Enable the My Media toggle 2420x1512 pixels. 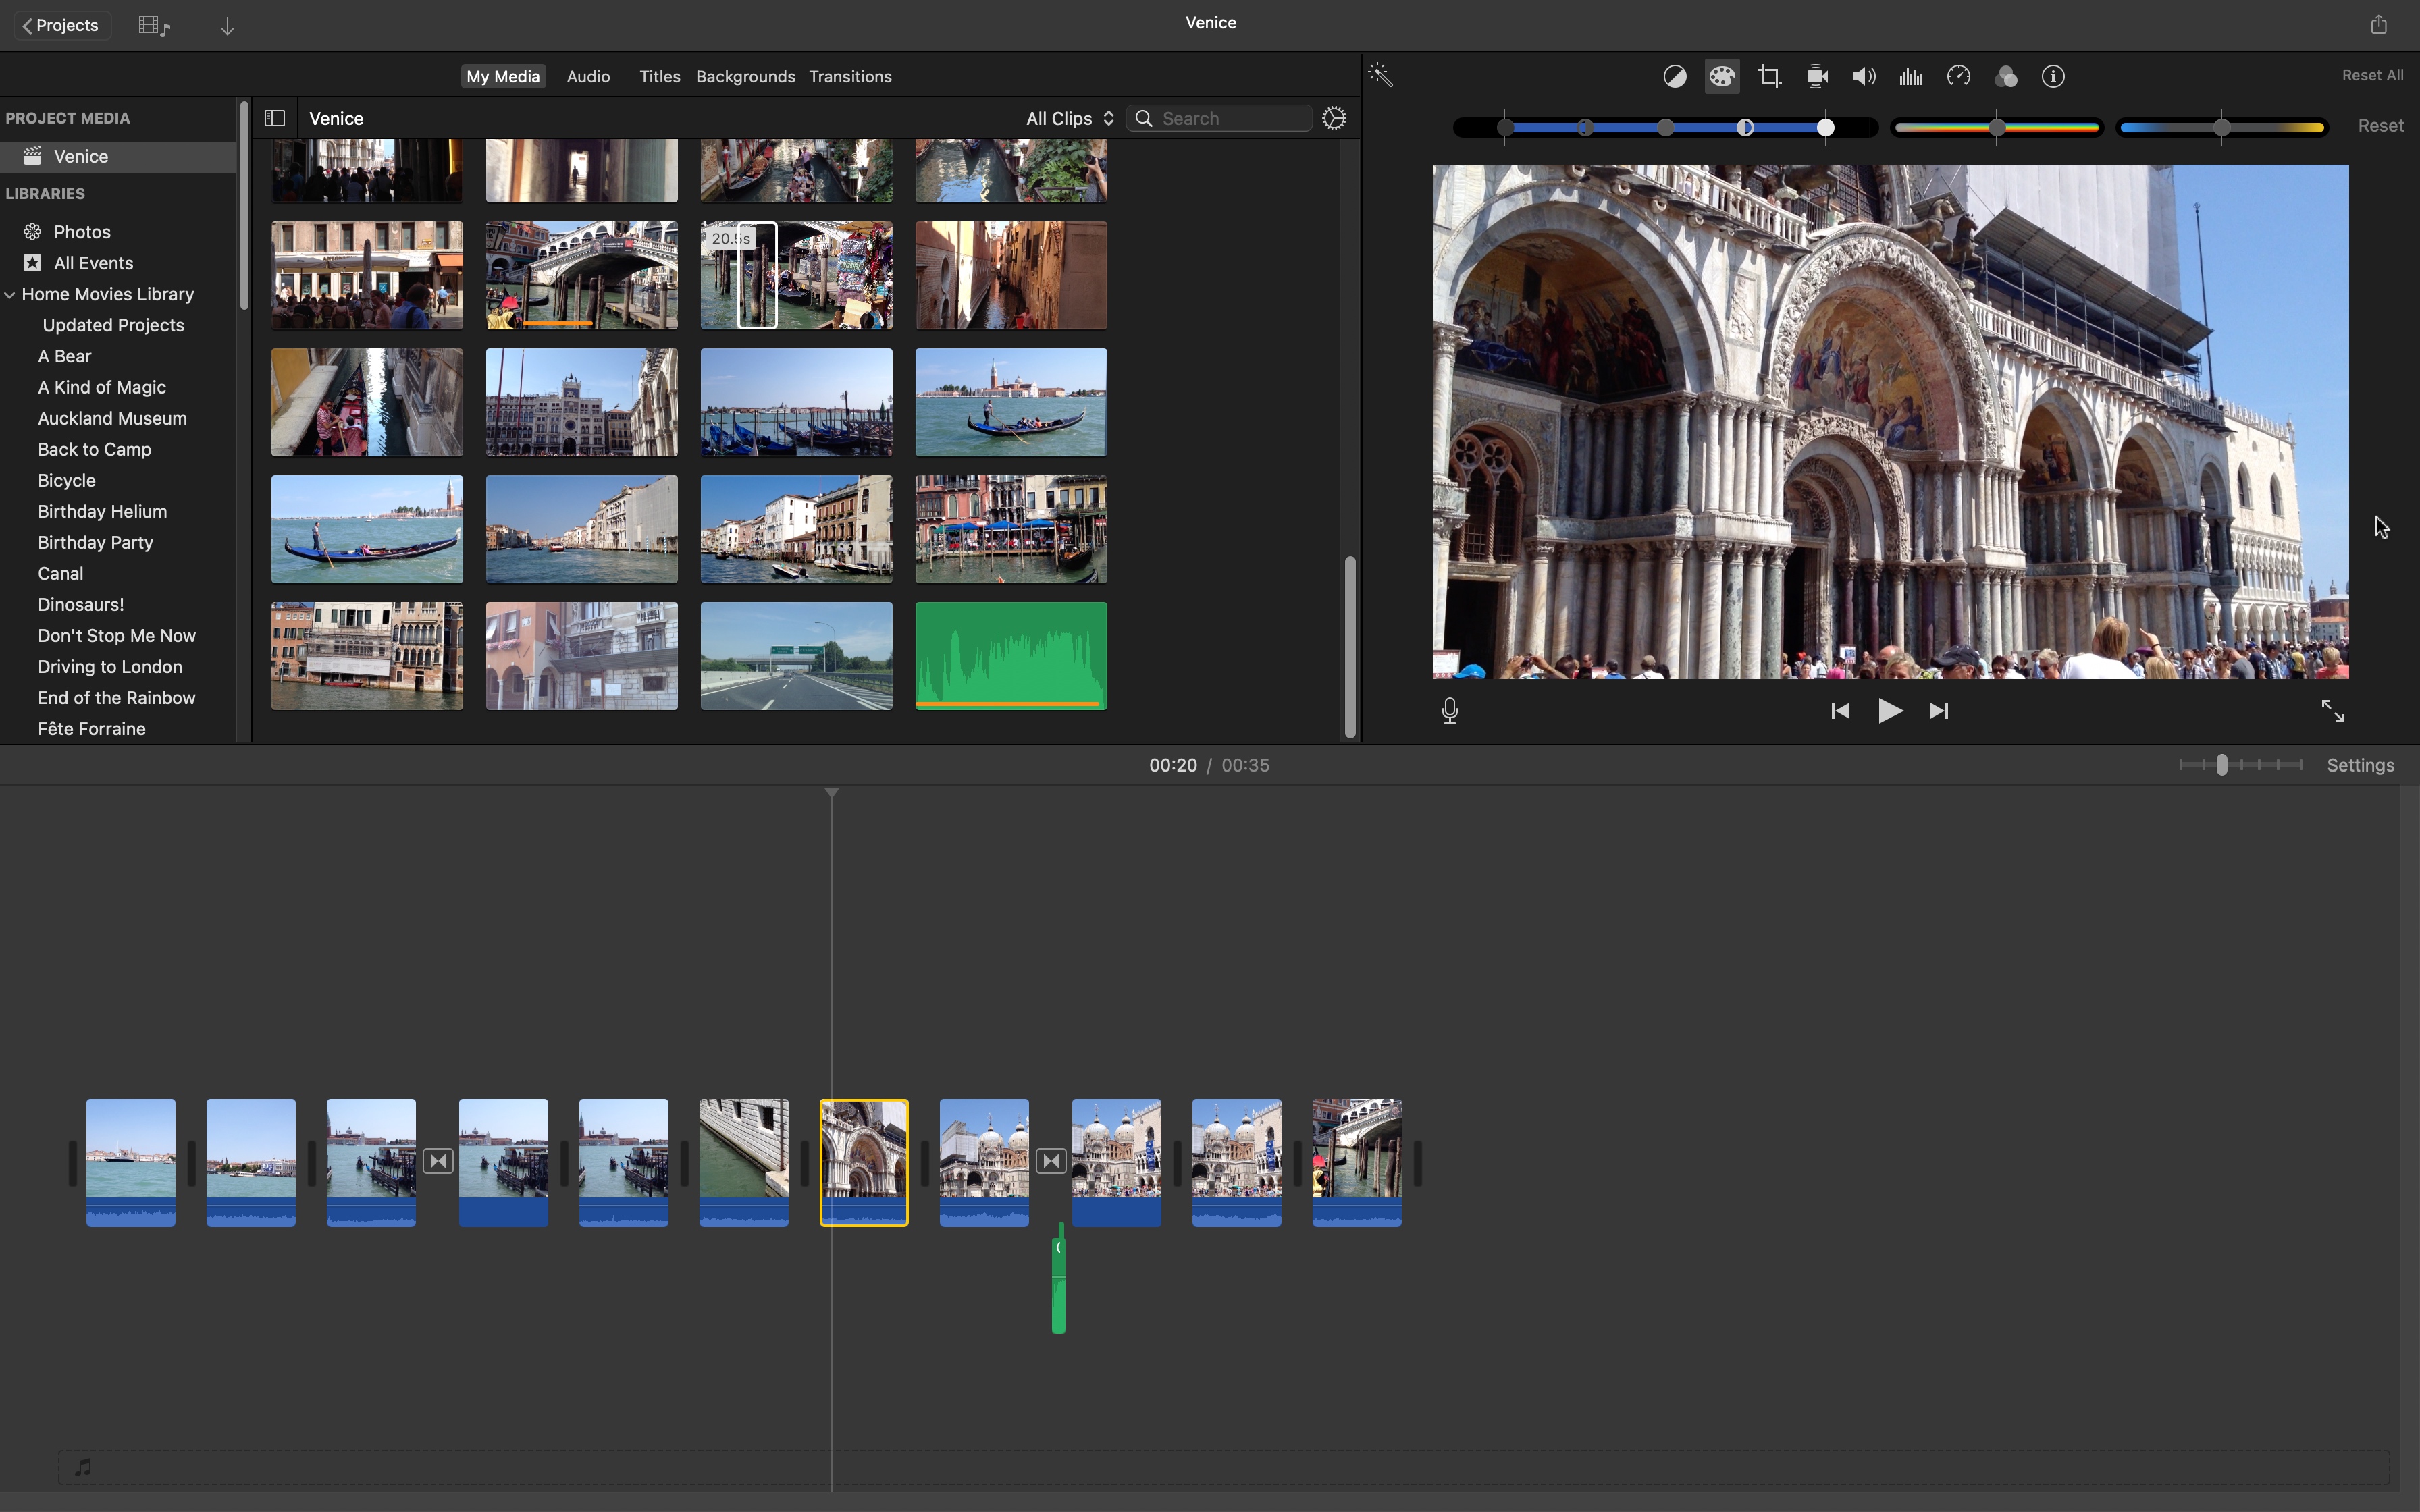502,75
